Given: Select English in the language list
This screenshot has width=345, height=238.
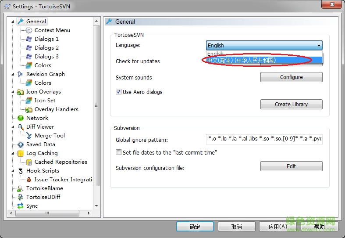Looking at the screenshot, I should tap(264, 54).
